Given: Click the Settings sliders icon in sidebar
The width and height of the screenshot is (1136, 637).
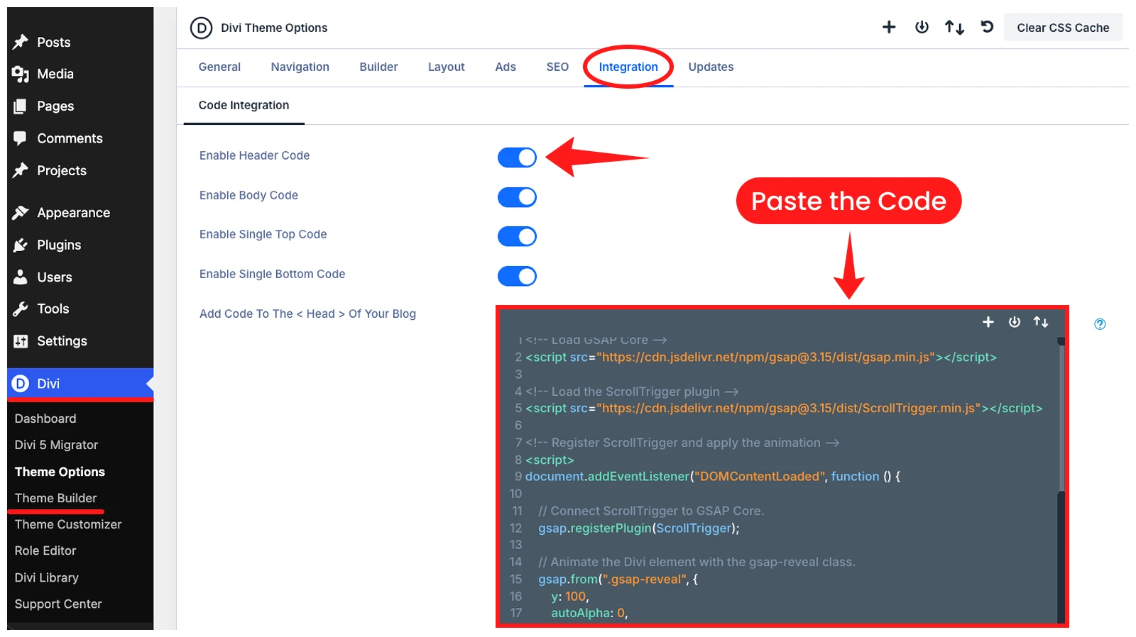Looking at the screenshot, I should click(21, 341).
